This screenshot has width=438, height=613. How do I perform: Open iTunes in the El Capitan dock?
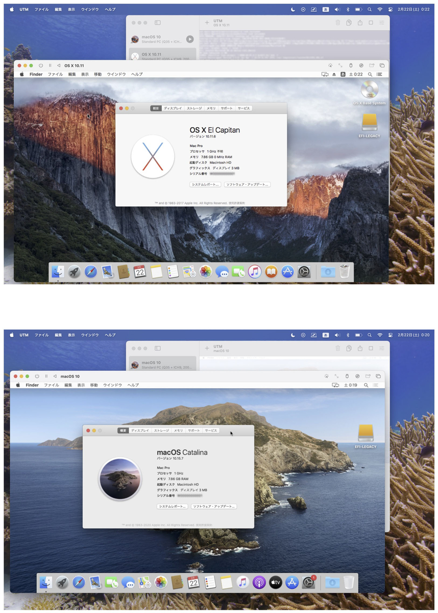(255, 272)
